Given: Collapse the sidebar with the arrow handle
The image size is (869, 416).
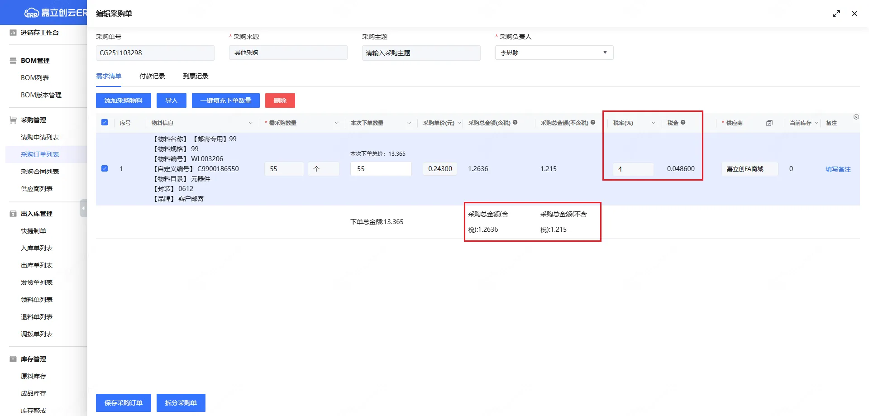Looking at the screenshot, I should tap(83, 208).
